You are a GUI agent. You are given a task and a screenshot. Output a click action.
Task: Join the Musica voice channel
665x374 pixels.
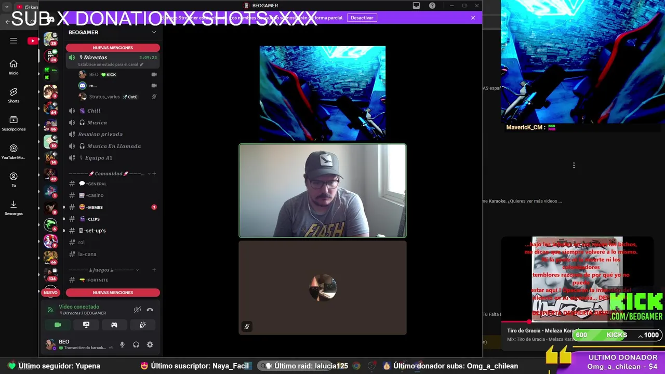pos(113,123)
